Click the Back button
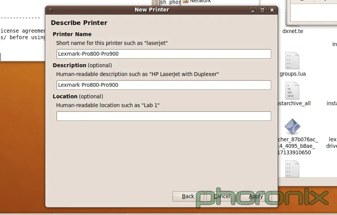Screen dimensions: 337x215 [188, 196]
